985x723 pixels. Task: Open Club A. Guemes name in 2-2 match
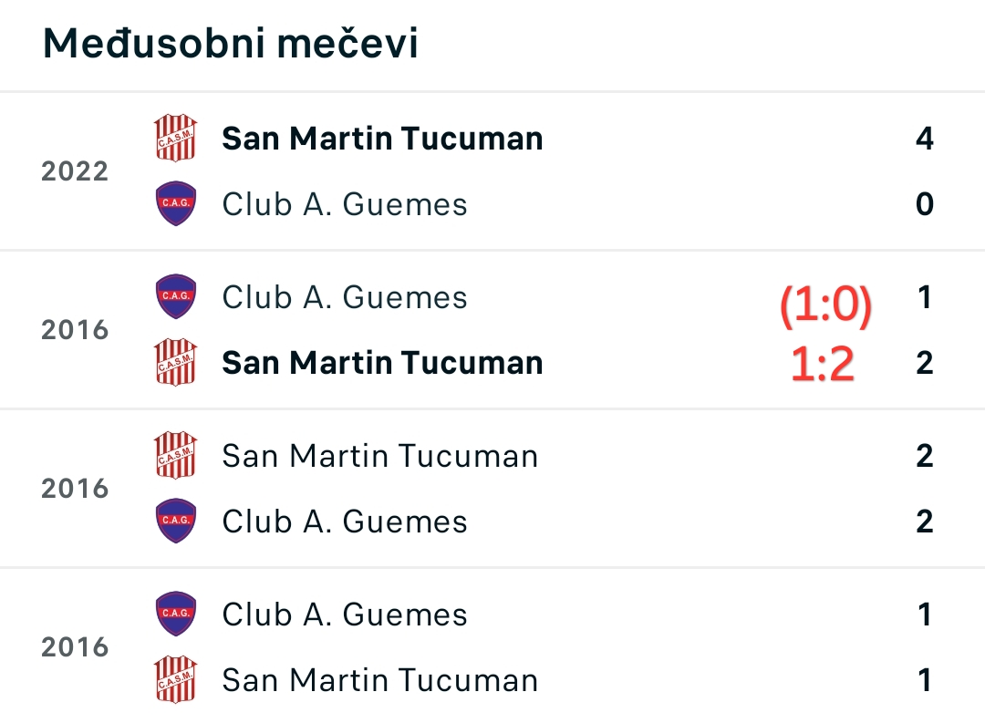(x=345, y=522)
